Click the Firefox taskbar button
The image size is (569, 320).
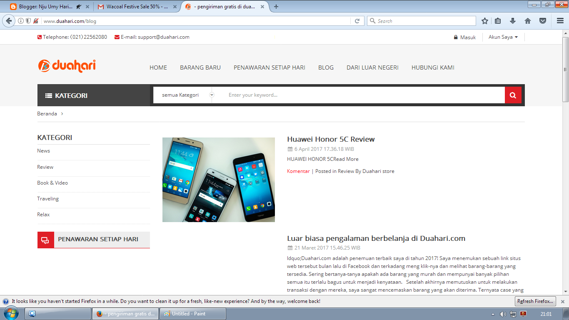125,314
